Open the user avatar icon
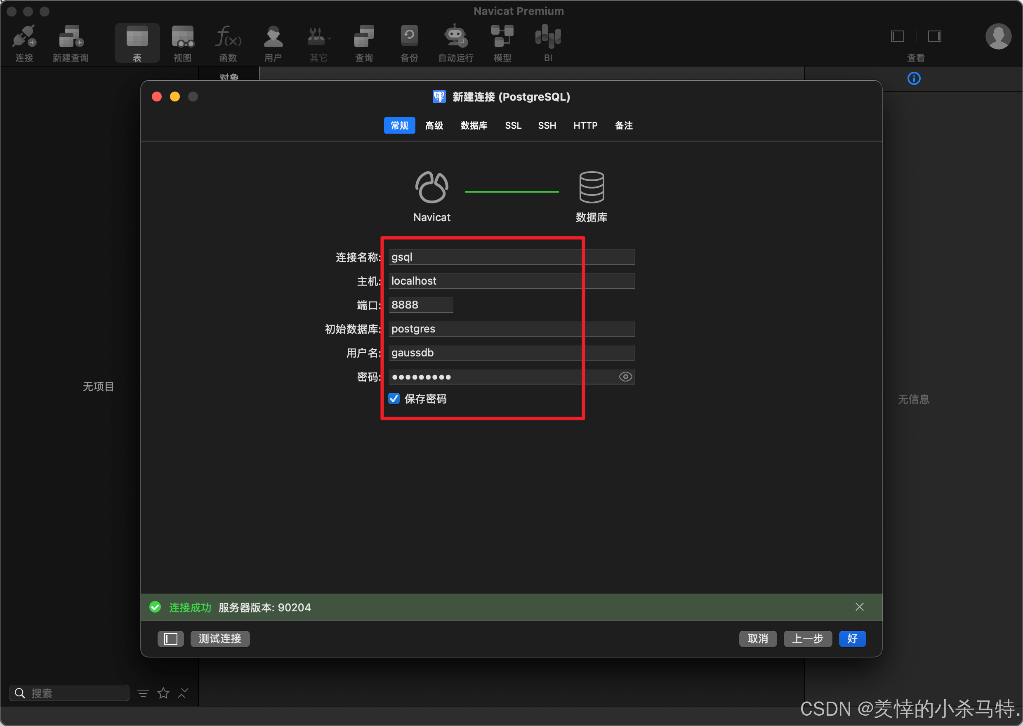Viewport: 1023px width, 726px height. coord(998,36)
